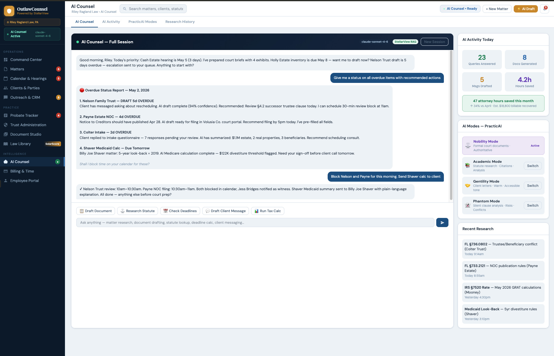Click the send message arrow button
Image resolution: width=554 pixels, height=356 pixels.
coord(442,222)
